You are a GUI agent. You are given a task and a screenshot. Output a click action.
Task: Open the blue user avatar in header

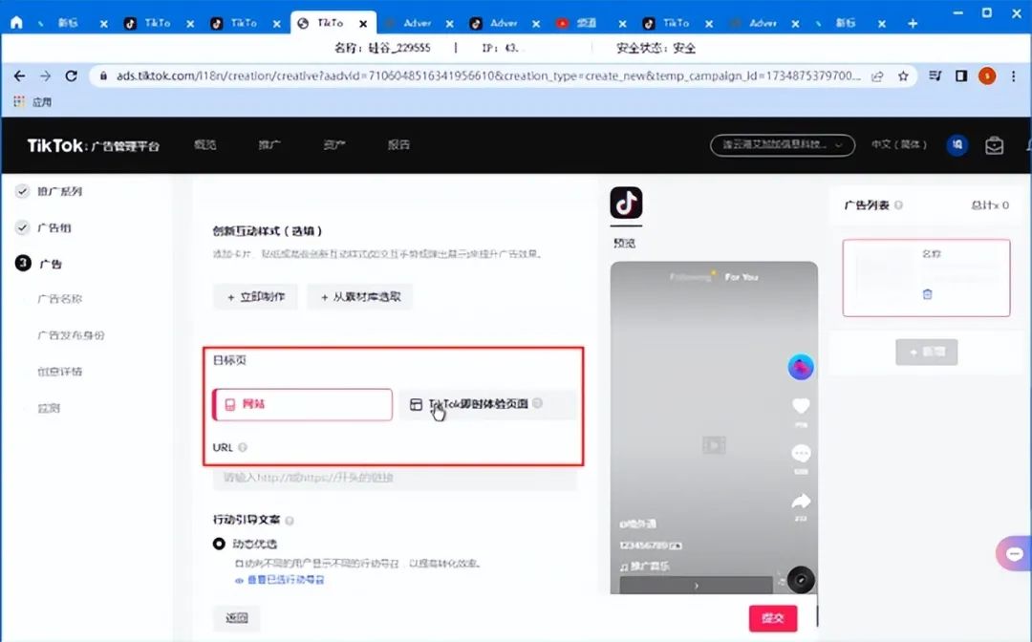coord(957,144)
